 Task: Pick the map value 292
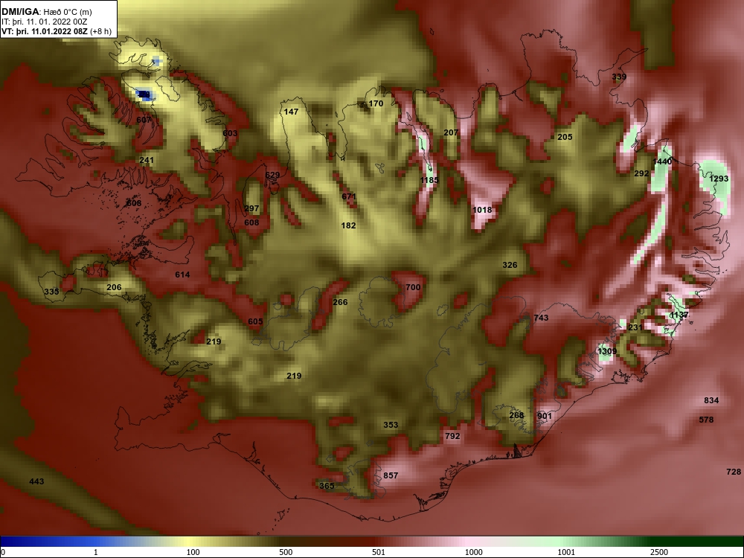641,173
